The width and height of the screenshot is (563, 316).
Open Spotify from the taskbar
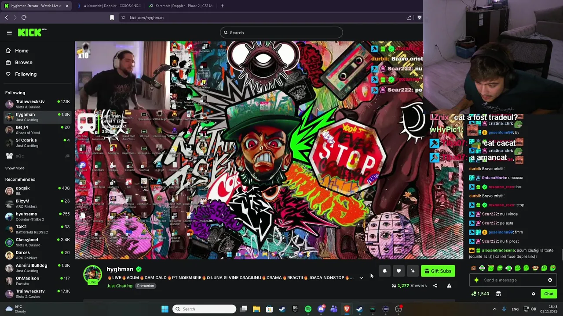tap(308, 309)
